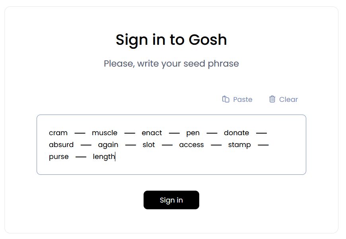The width and height of the screenshot is (346, 239).
Task: Click the "Sign in to Gosh" heading
Action: (171, 40)
